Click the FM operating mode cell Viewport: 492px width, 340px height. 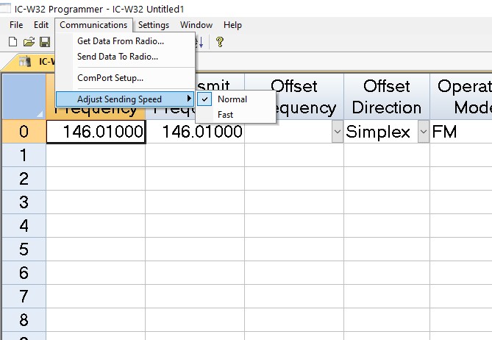[461, 132]
